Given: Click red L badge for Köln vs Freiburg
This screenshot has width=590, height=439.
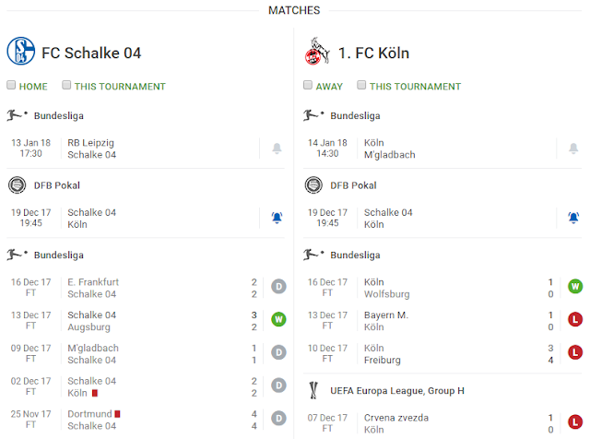Looking at the screenshot, I should (x=574, y=352).
